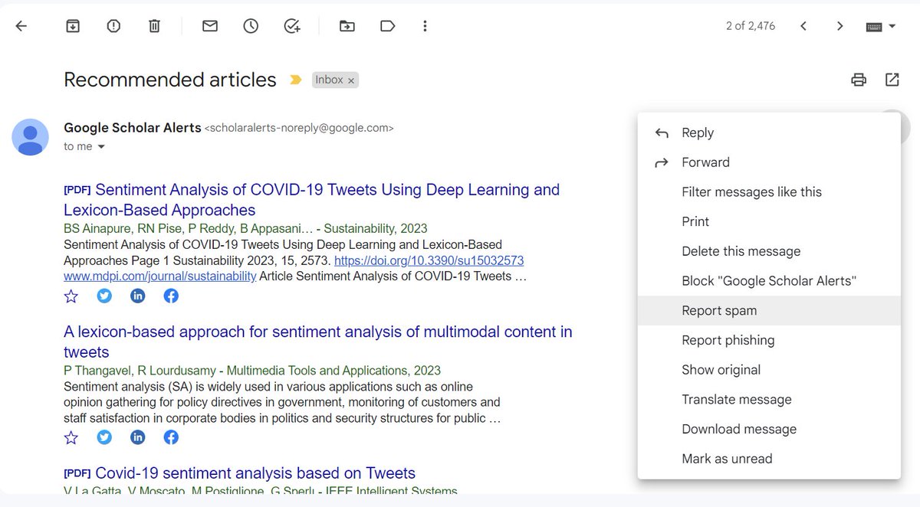Click the 'Recommended articles' subject heading

coord(170,80)
